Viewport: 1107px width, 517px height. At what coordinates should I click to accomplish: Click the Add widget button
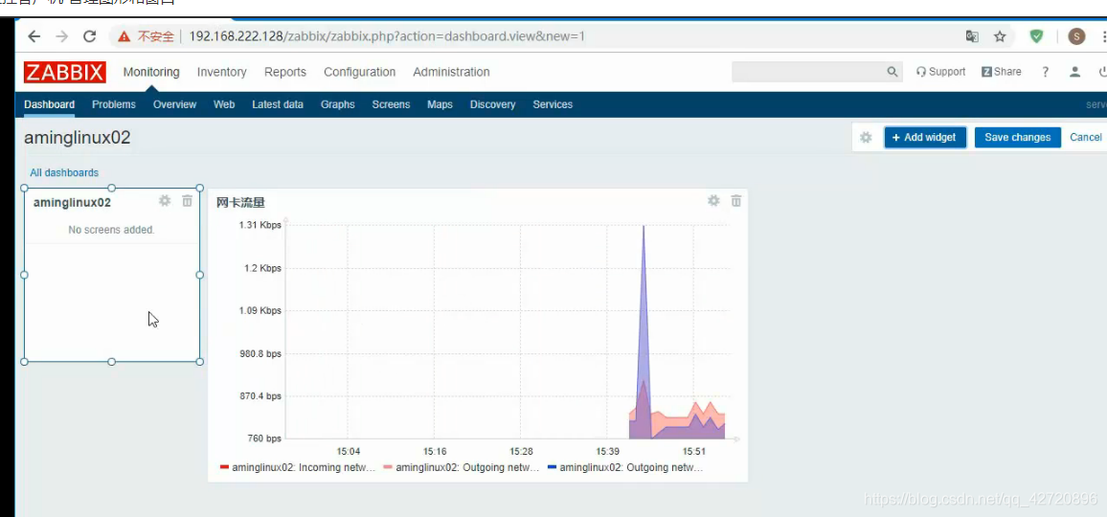pyautogui.click(x=925, y=138)
